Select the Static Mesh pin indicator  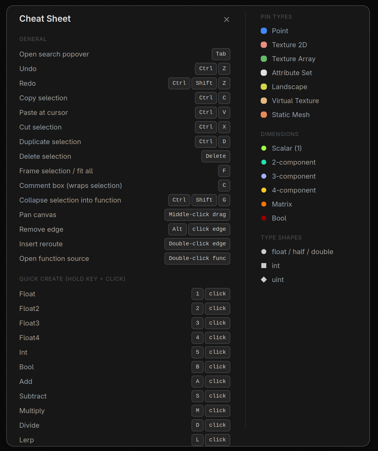pyautogui.click(x=264, y=115)
